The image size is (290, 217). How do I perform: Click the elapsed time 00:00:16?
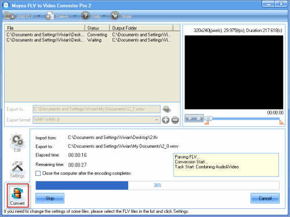tap(77, 155)
